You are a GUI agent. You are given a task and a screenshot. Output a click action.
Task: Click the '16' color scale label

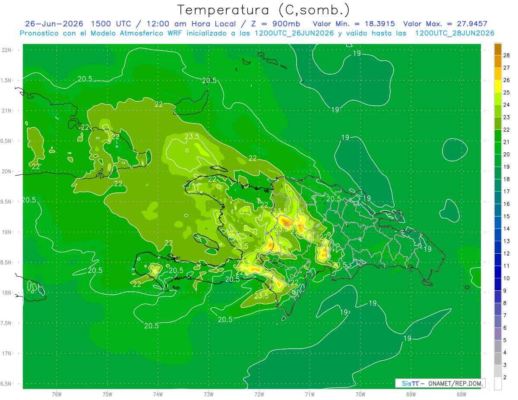507,204
